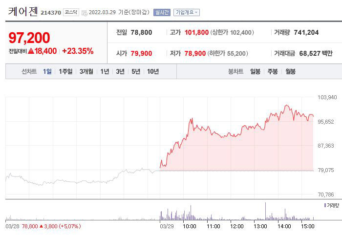Viewport: 342px width, 238px height.
Task: Select the 1년 chart period
Action: point(105,71)
